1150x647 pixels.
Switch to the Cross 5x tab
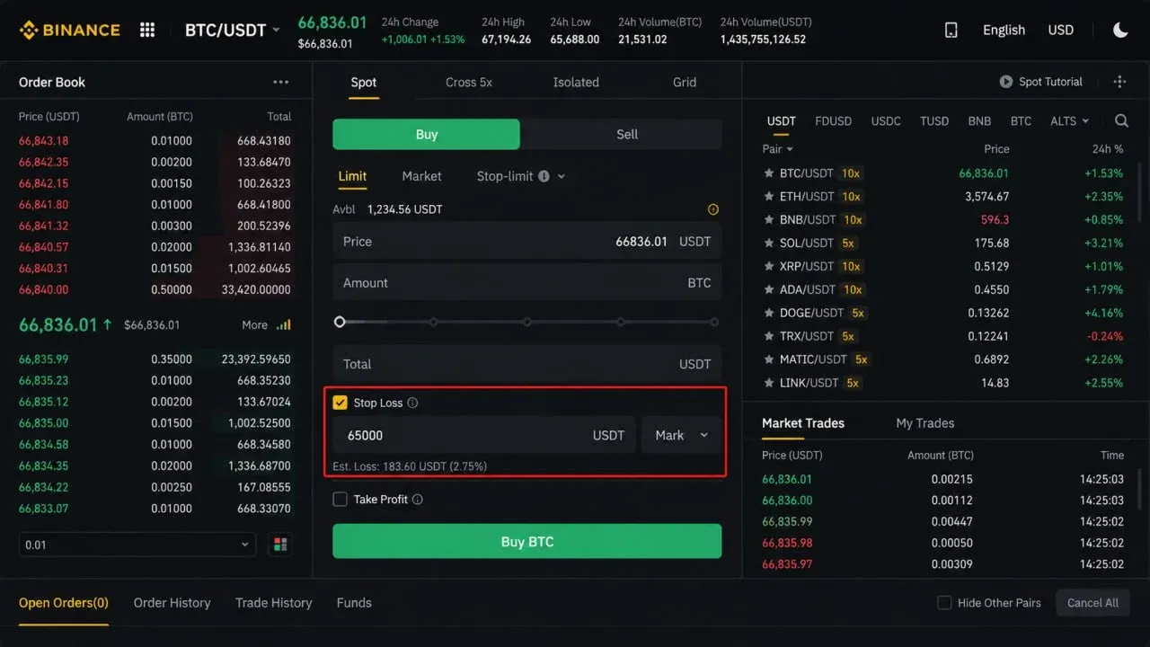[x=469, y=82]
